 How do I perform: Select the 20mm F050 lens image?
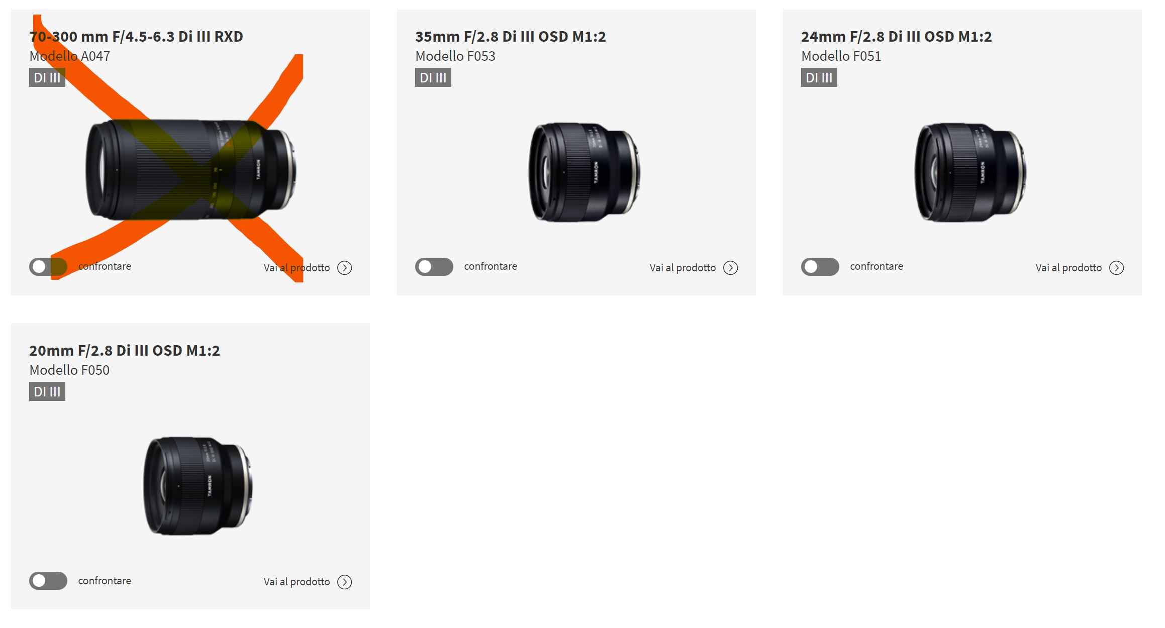pos(198,486)
